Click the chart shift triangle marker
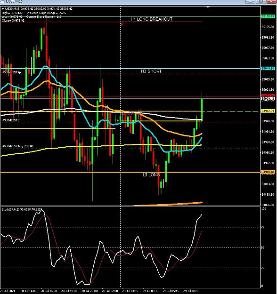The height and width of the screenshot is (294, 277). pos(208,7)
